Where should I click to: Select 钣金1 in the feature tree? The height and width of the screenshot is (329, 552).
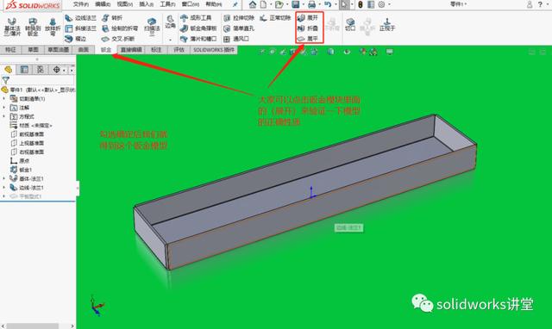(22, 170)
